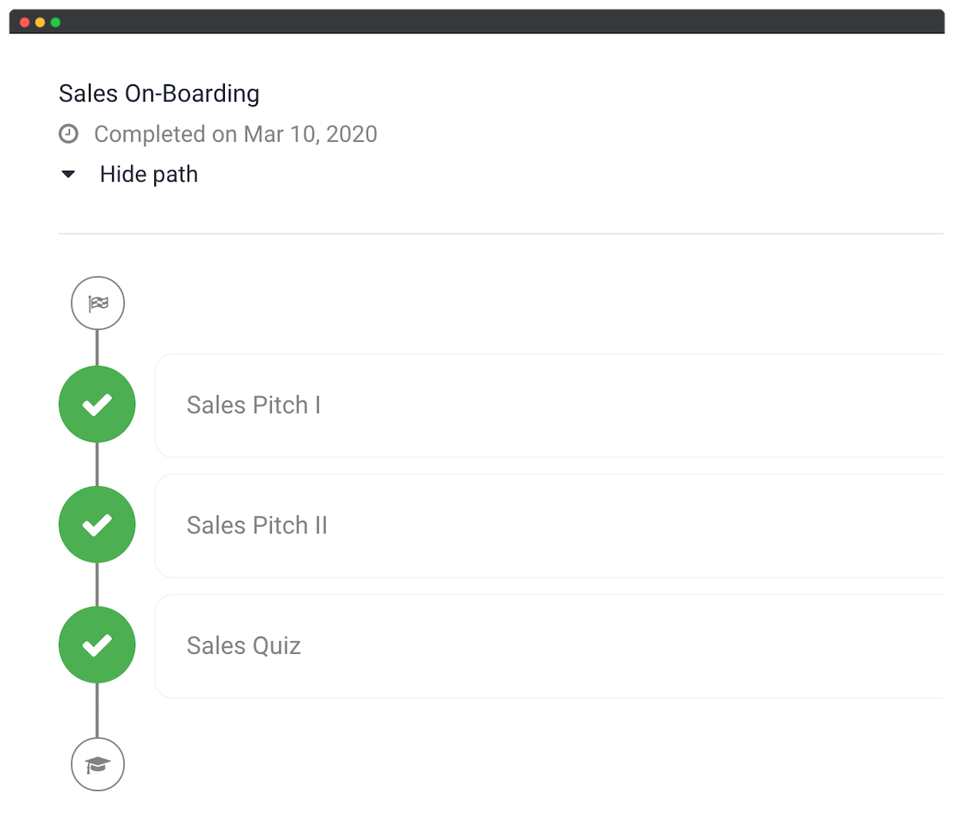This screenshot has height=836, width=954.
Task: Open the Sales Pitch I course card
Action: (x=549, y=406)
